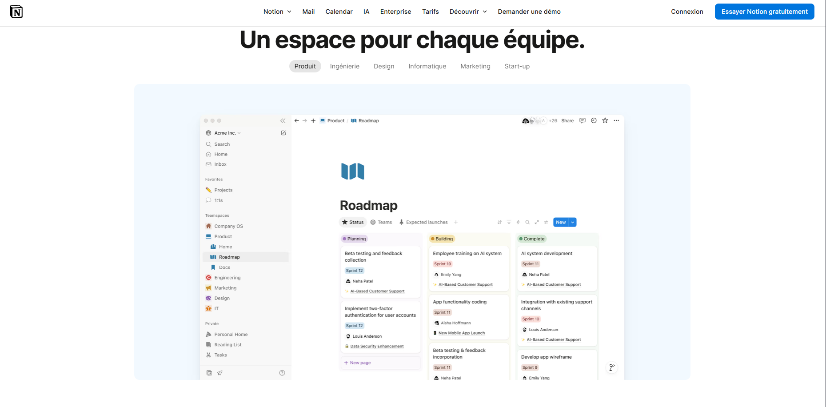This screenshot has width=826, height=407.
Task: Click the Notion logo icon
Action: (x=16, y=12)
